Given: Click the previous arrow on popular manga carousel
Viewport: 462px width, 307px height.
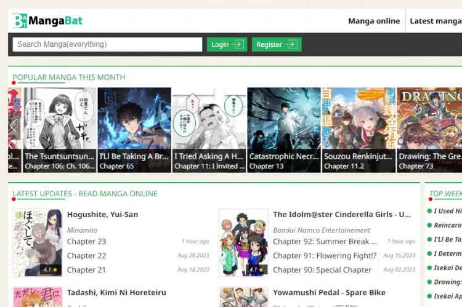Looking at the screenshot, I should tap(14, 126).
